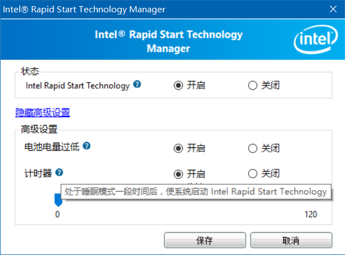Select 开启 for 电池电量过低
This screenshot has width=345, height=255.
[178, 149]
